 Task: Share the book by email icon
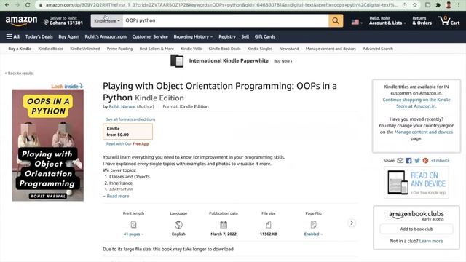400,160
